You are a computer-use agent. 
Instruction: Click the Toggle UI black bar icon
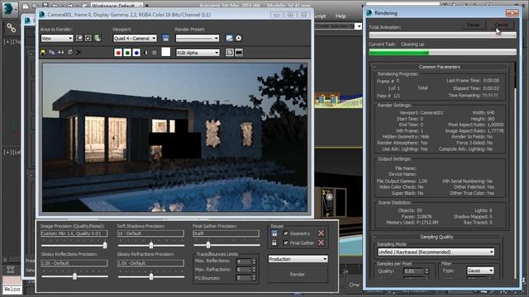(239, 53)
